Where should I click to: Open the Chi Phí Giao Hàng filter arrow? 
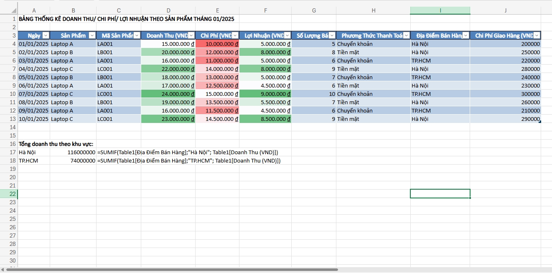[x=537, y=35]
